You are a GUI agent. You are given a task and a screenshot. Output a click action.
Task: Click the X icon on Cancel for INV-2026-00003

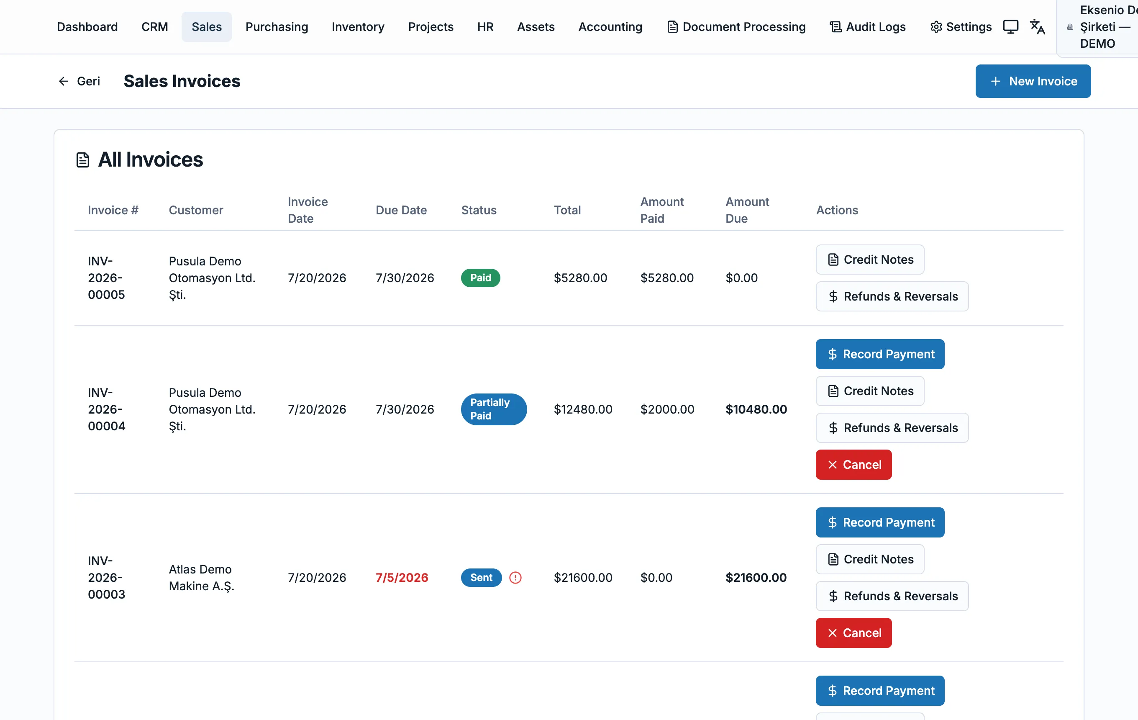click(x=832, y=633)
